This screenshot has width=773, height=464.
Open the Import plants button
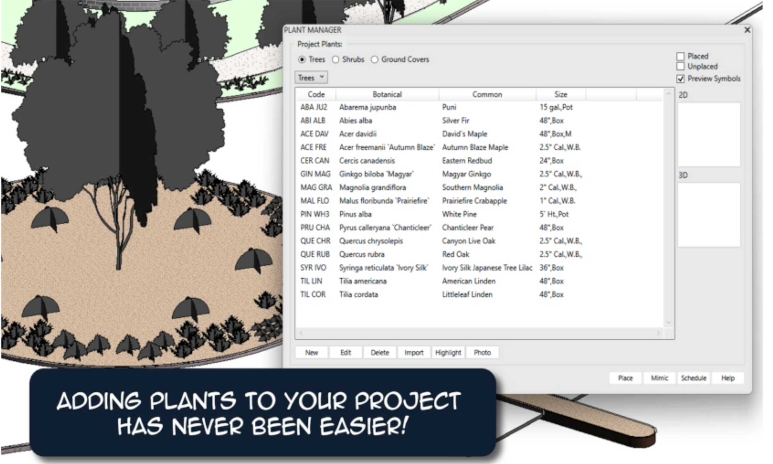[x=414, y=352]
